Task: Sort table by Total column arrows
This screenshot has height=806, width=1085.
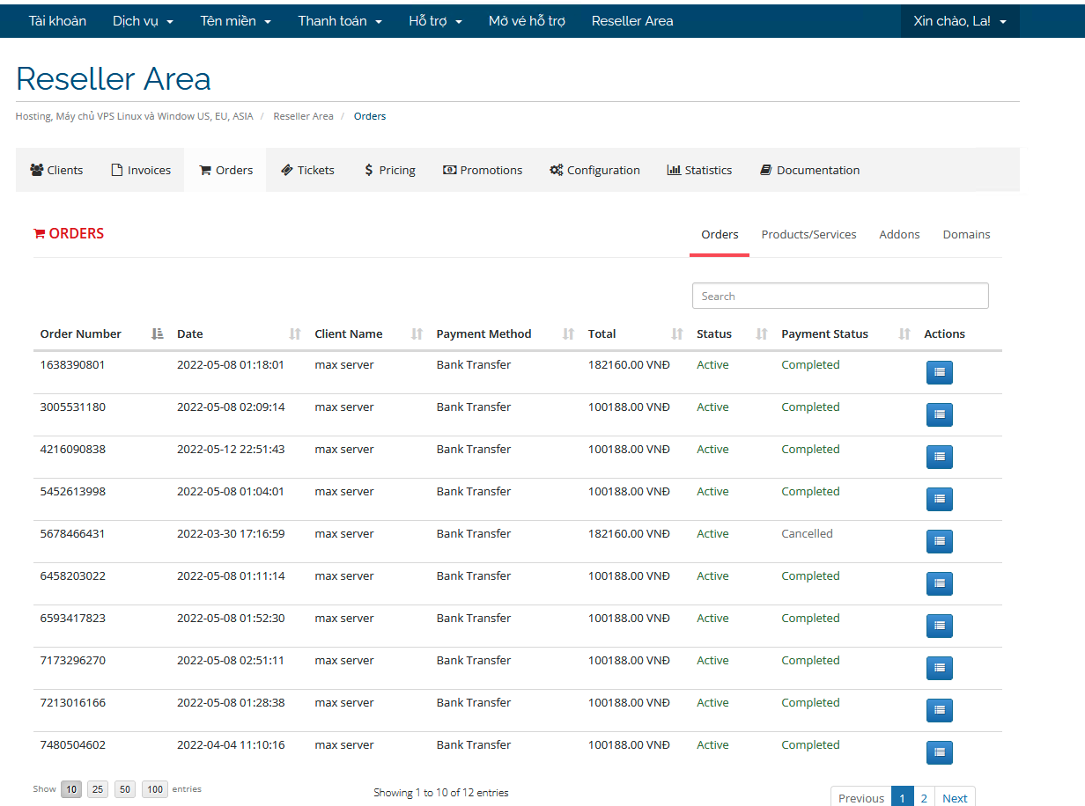Action: click(x=677, y=334)
